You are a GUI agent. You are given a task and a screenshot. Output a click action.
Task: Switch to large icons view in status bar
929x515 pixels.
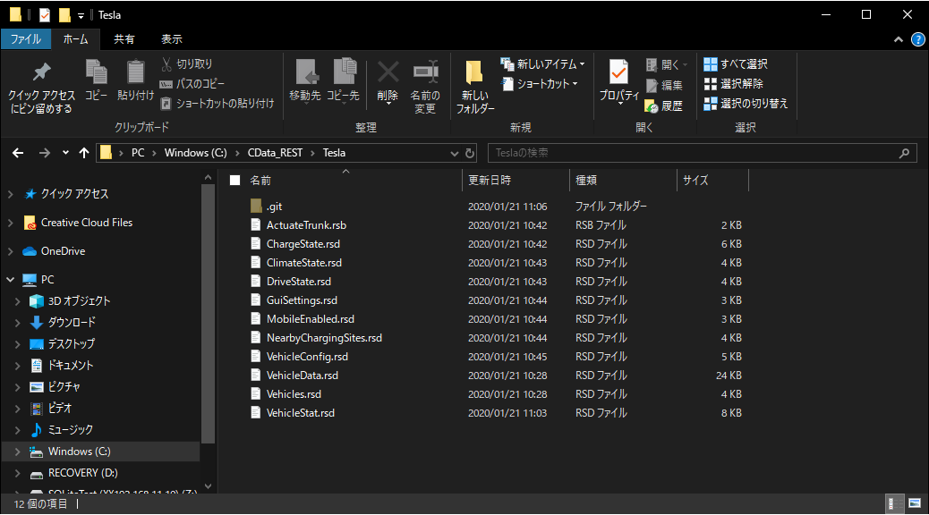[x=914, y=503]
